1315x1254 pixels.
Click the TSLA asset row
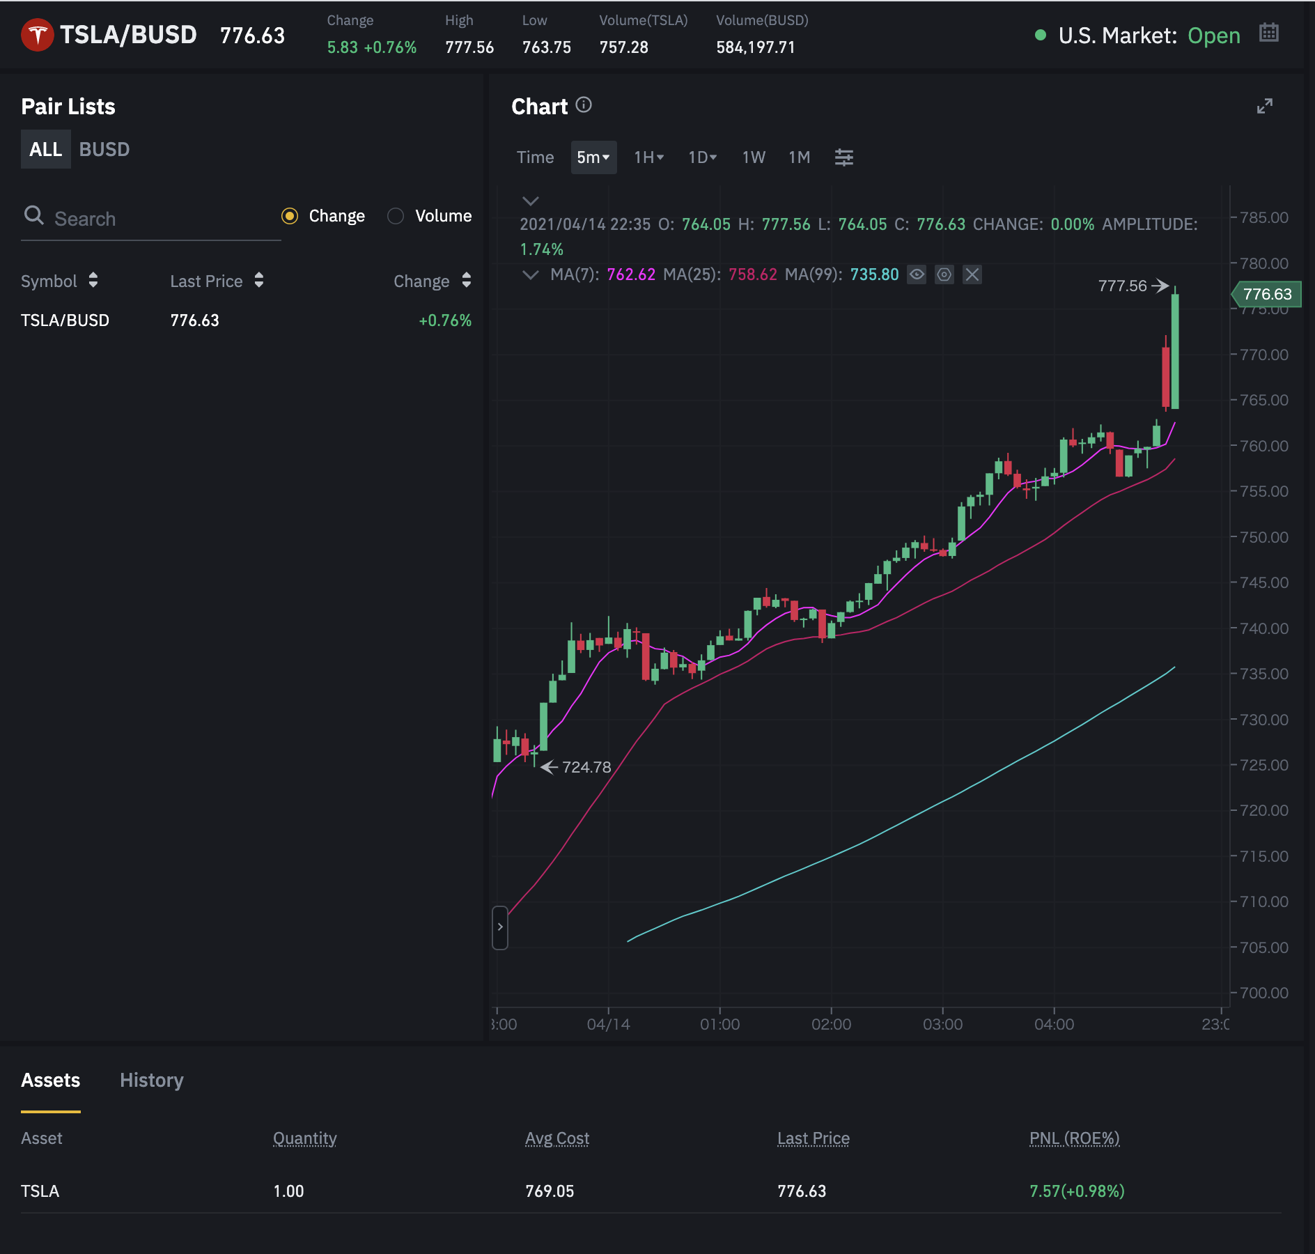pos(651,1191)
